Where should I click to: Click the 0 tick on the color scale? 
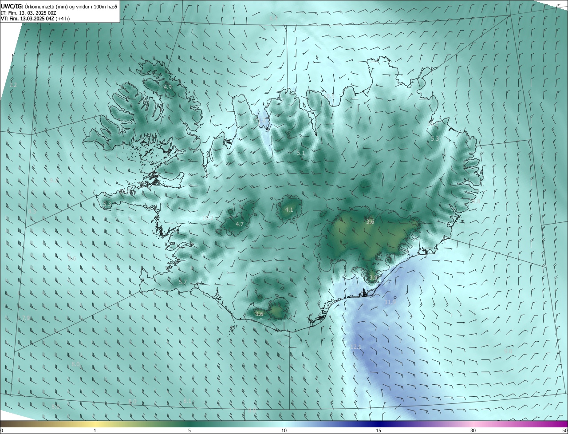[x=2, y=430]
